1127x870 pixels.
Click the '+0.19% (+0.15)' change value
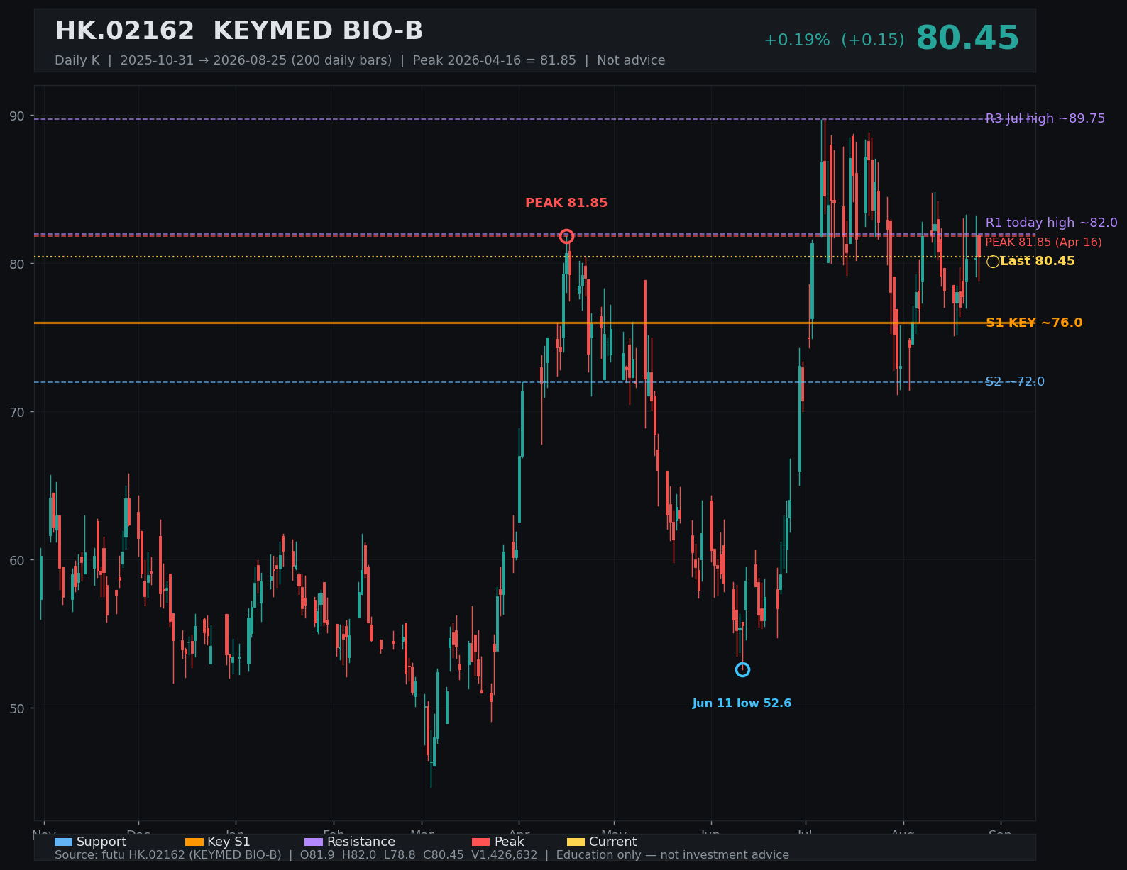(834, 40)
